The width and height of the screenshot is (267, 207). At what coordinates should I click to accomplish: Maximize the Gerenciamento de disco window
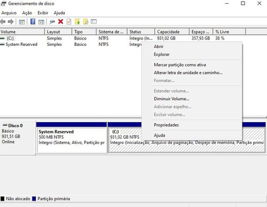[243, 3]
